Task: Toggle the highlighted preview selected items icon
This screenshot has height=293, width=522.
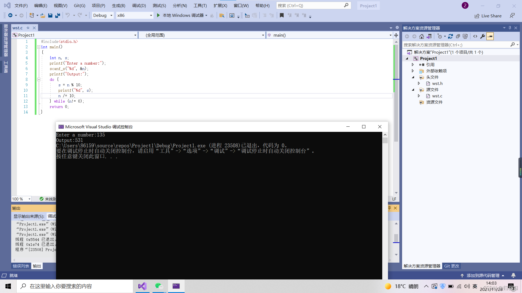Action: pyautogui.click(x=490, y=36)
